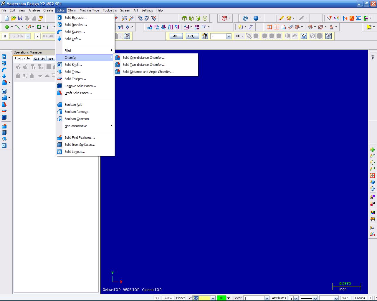Click the Attributes button in status bar
The image size is (377, 301).
click(279, 298)
